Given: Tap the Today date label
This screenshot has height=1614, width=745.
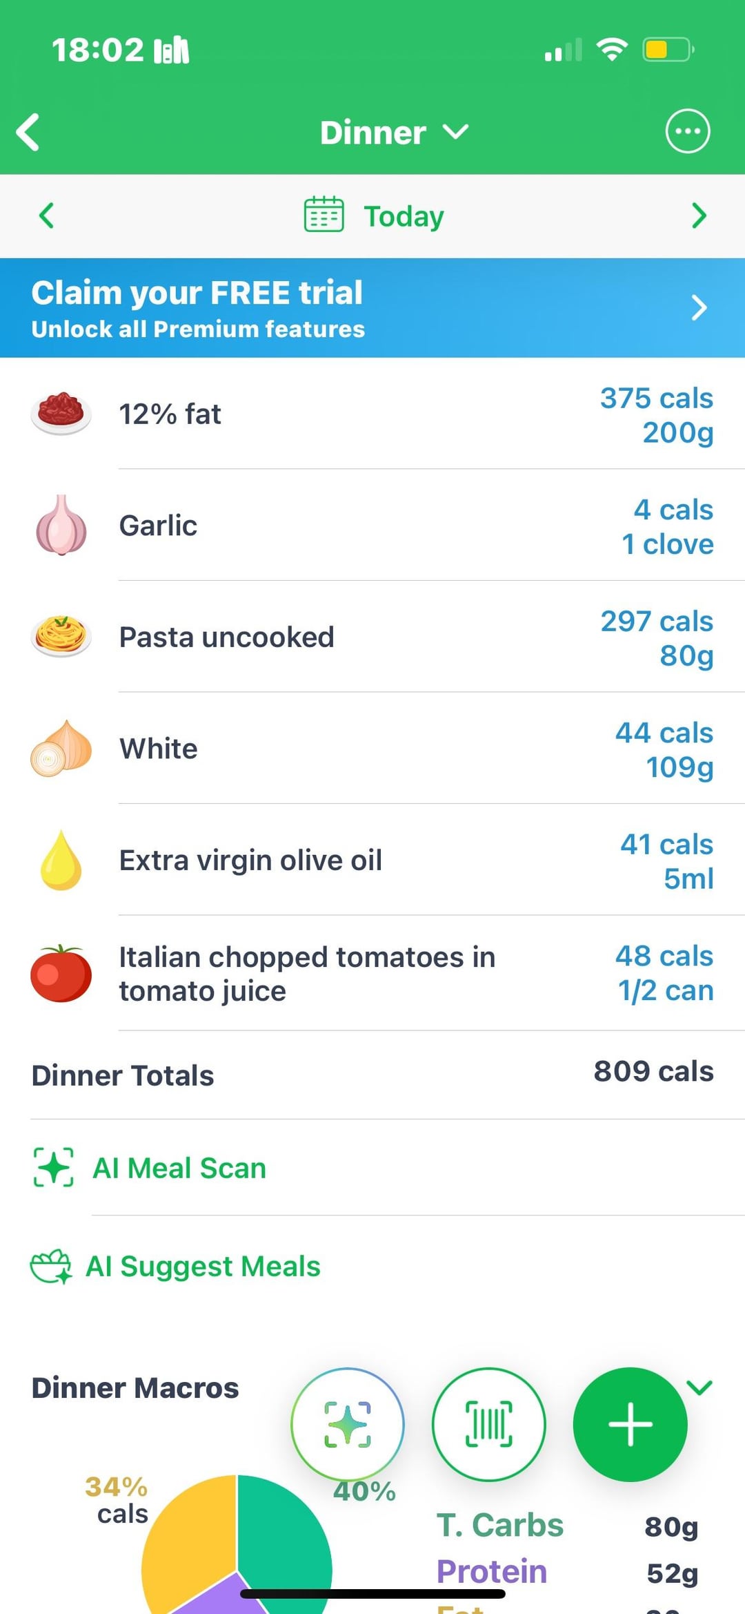Looking at the screenshot, I should coord(404,216).
